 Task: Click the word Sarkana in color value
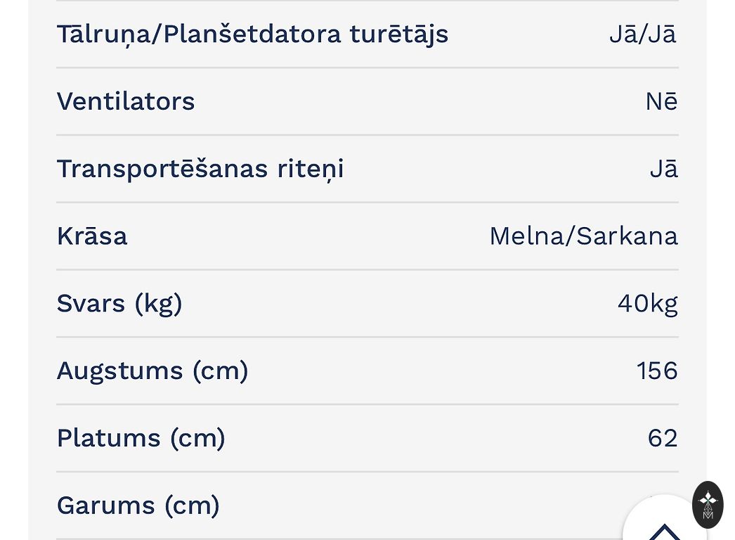point(627,236)
